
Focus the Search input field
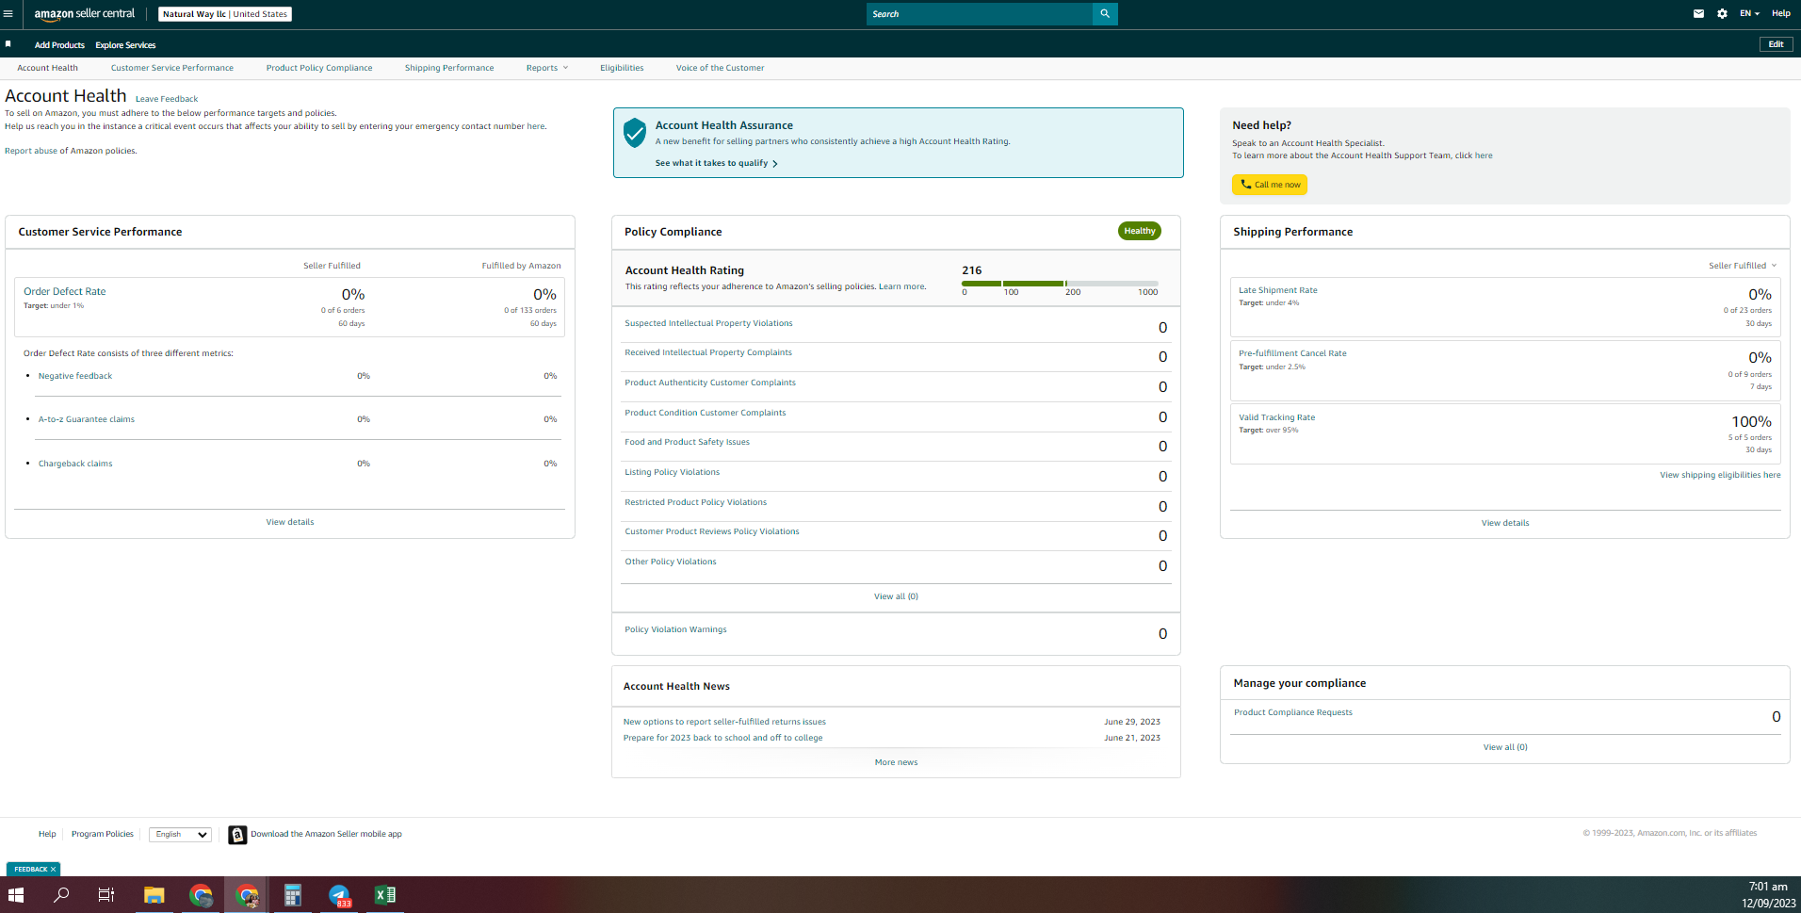[980, 14]
